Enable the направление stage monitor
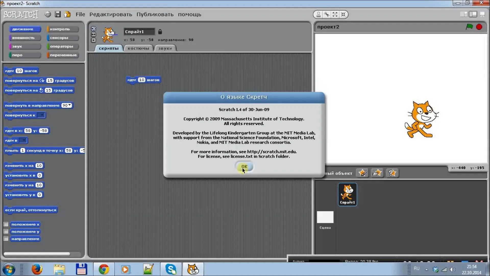Screen dimensions: 490x276 click(6, 239)
